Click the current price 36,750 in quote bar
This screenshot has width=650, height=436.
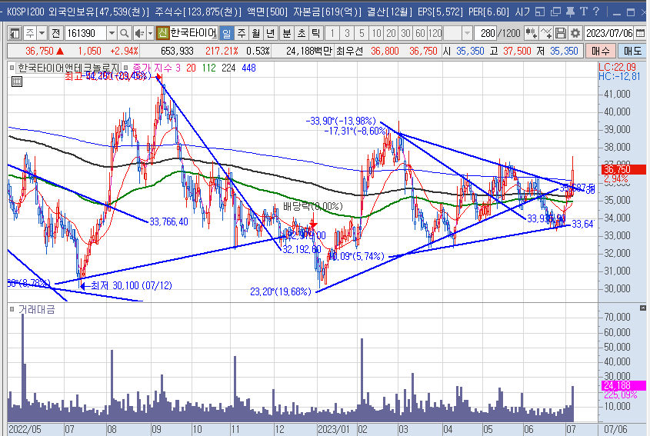pos(39,51)
